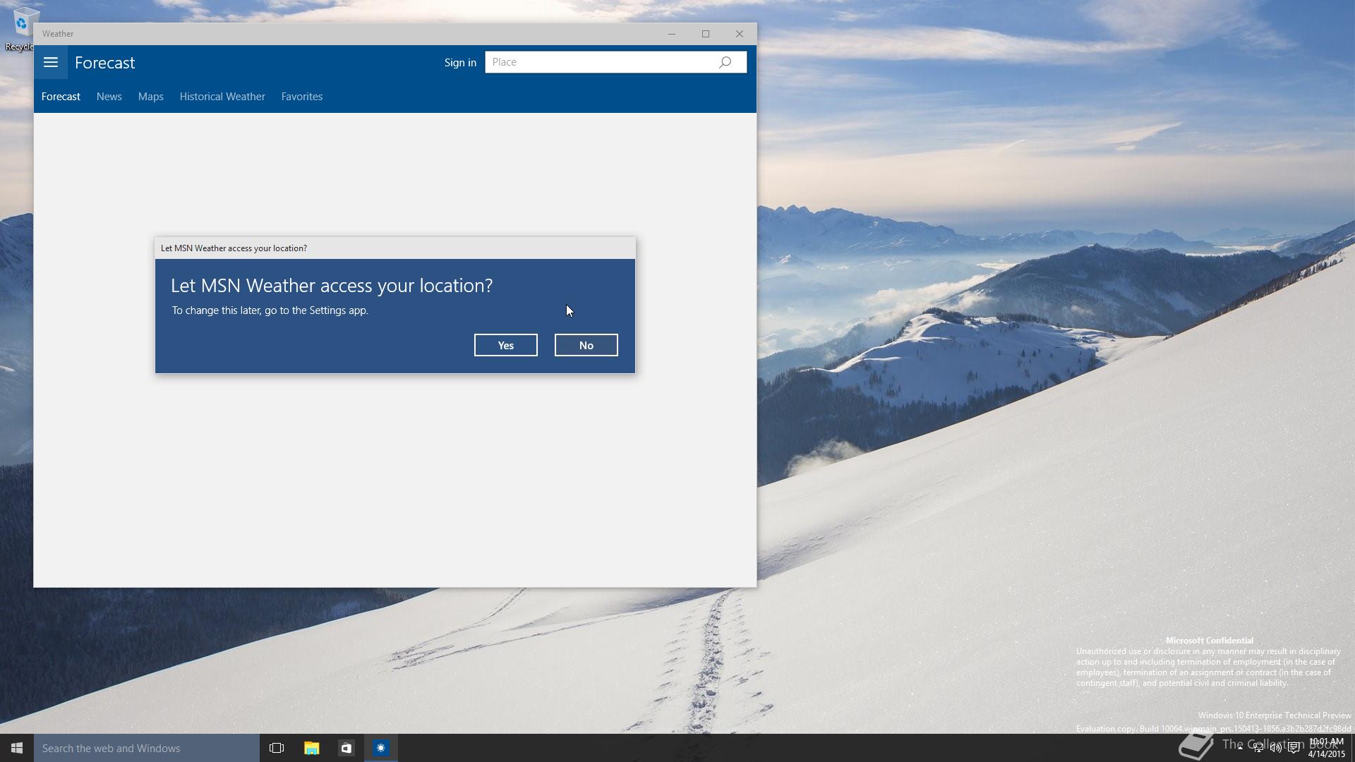Open the Windows Start menu
This screenshot has width=1355, height=762.
pyautogui.click(x=17, y=748)
